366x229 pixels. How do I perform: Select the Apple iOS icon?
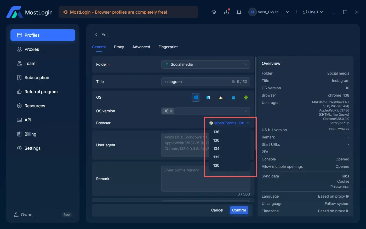point(233,97)
